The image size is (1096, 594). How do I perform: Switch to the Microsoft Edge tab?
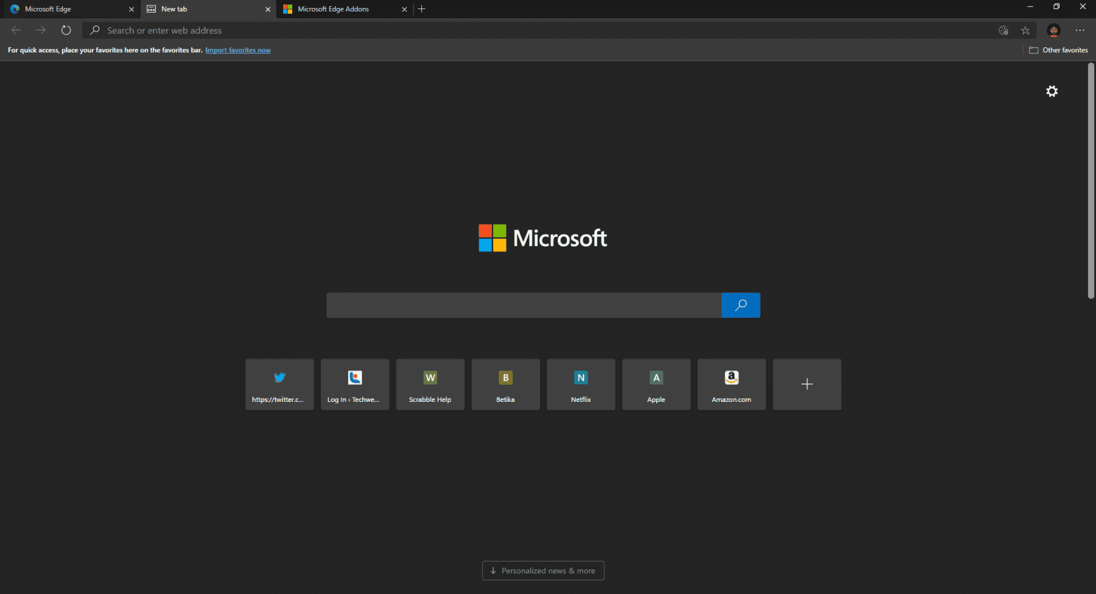pos(67,9)
